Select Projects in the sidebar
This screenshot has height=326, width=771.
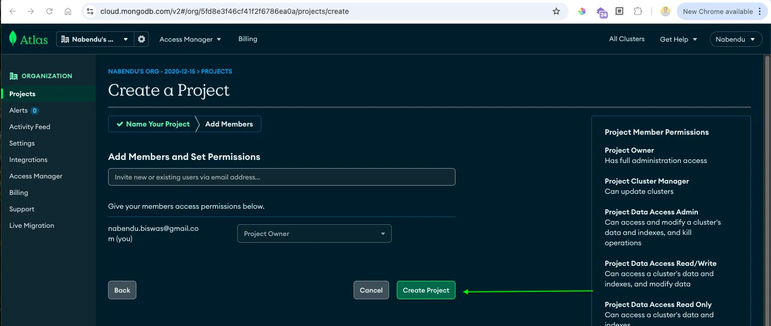tap(22, 94)
